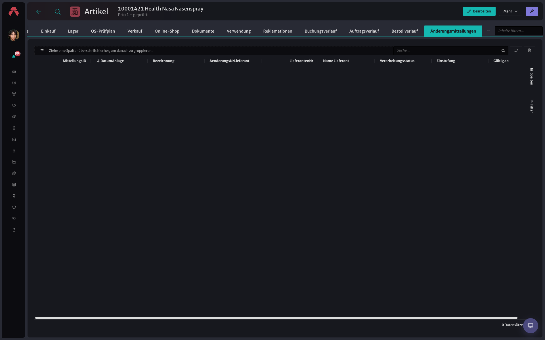The height and width of the screenshot is (340, 545).
Task: Open the people group icon in the sidebar
Action: 14,94
